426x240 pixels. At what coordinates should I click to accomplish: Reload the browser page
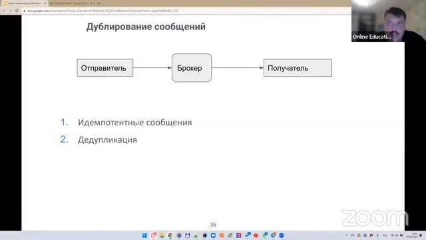[17, 11]
